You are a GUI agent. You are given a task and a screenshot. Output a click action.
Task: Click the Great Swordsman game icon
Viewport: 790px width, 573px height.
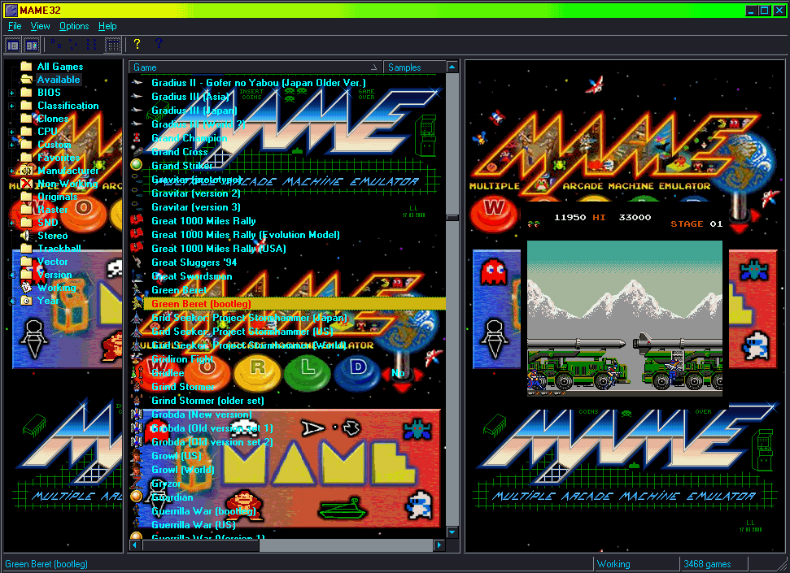(137, 276)
